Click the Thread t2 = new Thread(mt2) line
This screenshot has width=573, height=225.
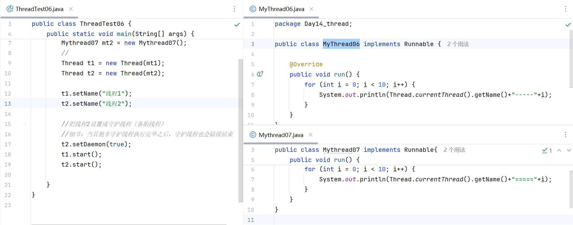113,73
